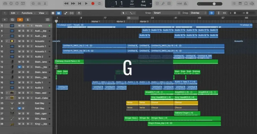This screenshot has height=134, width=257.
Task: Select the King's Cross_bip region
Action: (x=184, y=124)
